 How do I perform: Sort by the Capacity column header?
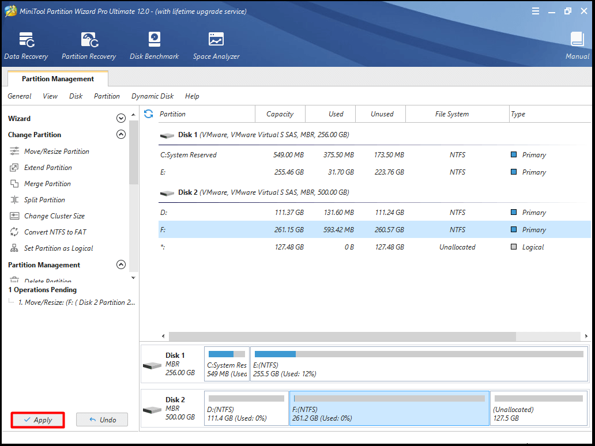point(280,114)
